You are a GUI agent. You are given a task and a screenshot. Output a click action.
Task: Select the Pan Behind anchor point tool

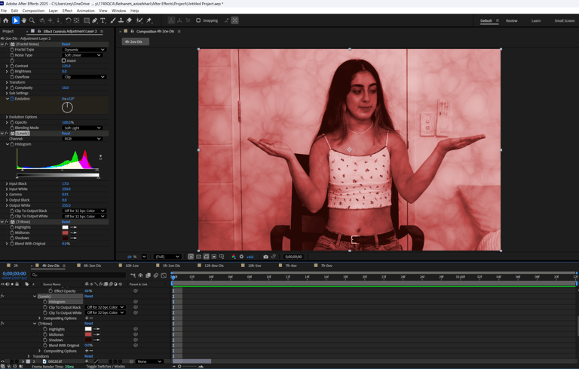click(76, 20)
